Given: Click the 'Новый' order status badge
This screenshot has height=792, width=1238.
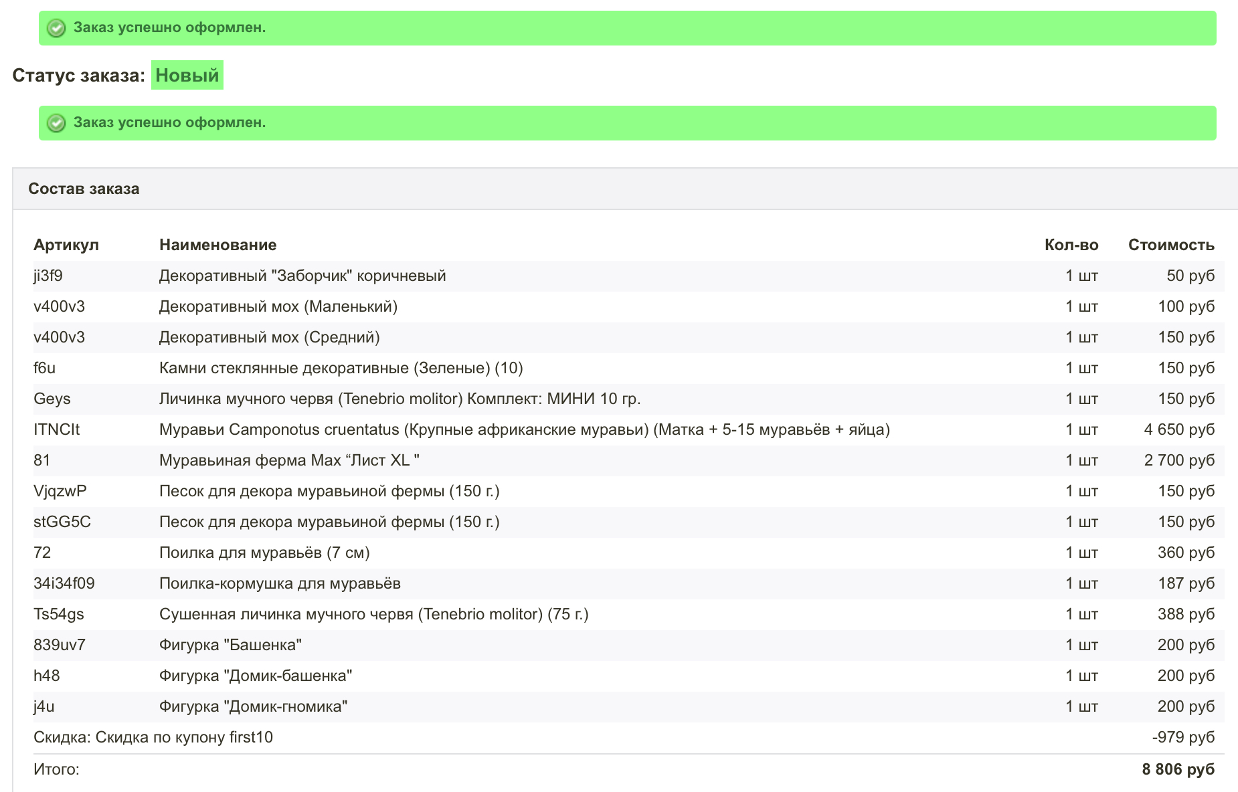Looking at the screenshot, I should tap(187, 76).
